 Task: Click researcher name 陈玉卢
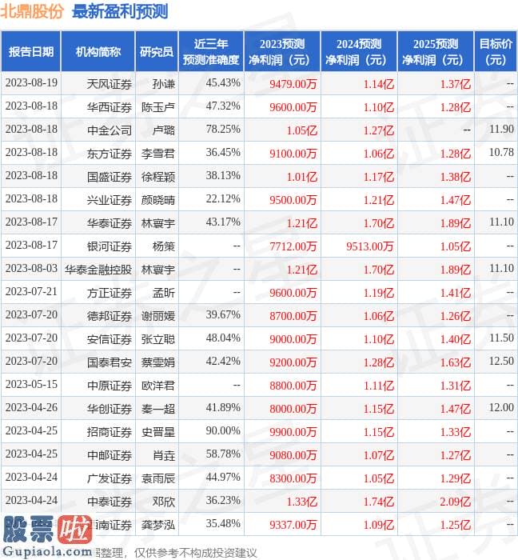coord(158,107)
